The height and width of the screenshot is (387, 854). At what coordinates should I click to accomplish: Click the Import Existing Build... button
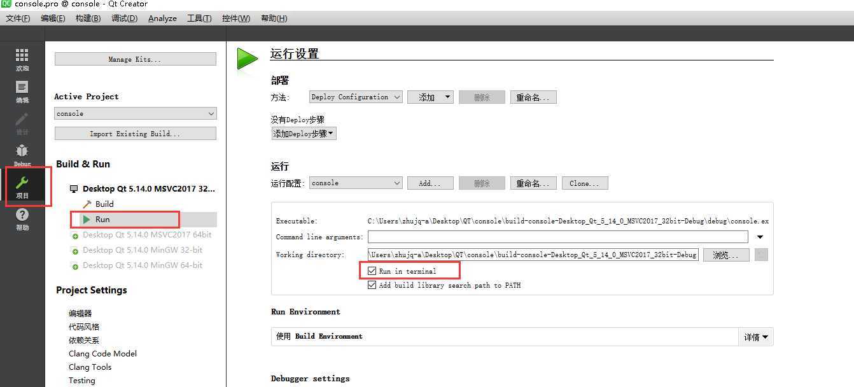(x=136, y=134)
